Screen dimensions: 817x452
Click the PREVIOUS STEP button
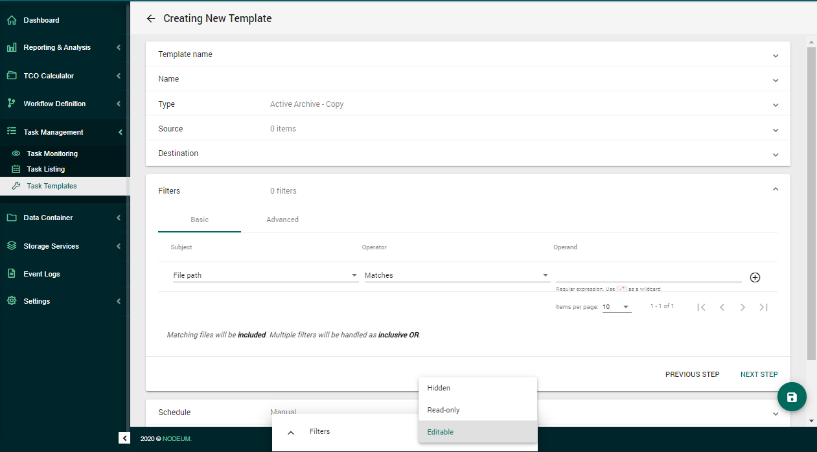click(x=692, y=374)
